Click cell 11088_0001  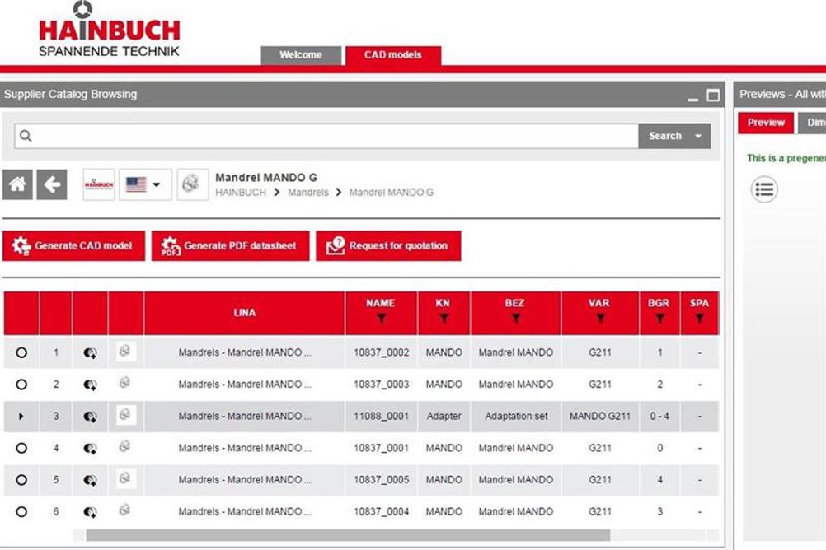pyautogui.click(x=382, y=417)
